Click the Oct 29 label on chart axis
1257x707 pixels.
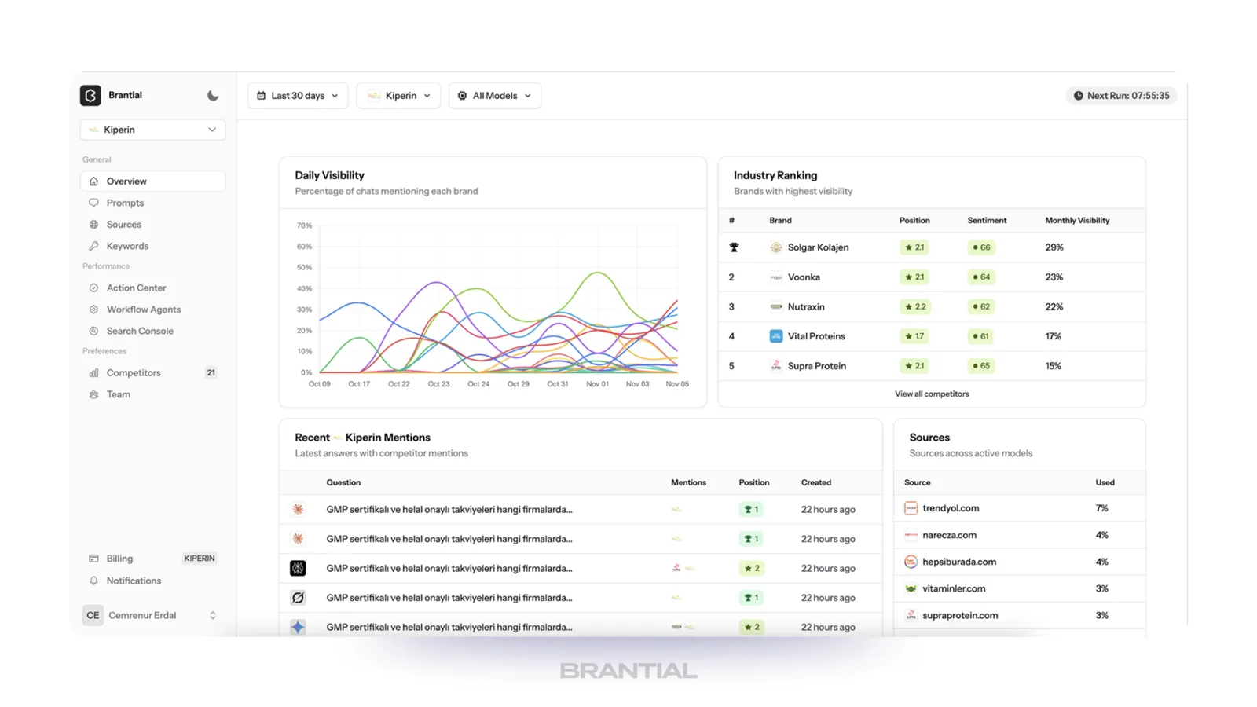[518, 384]
